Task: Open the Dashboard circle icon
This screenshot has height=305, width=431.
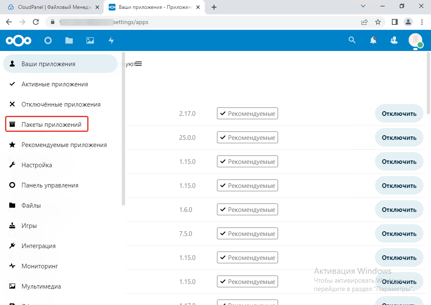Action: pyautogui.click(x=48, y=40)
